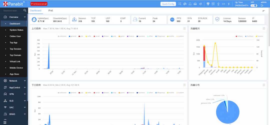Enter fullscreen mode from top toolbar

tap(180, 4)
